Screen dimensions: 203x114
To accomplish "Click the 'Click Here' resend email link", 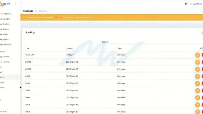I will [58, 17].
